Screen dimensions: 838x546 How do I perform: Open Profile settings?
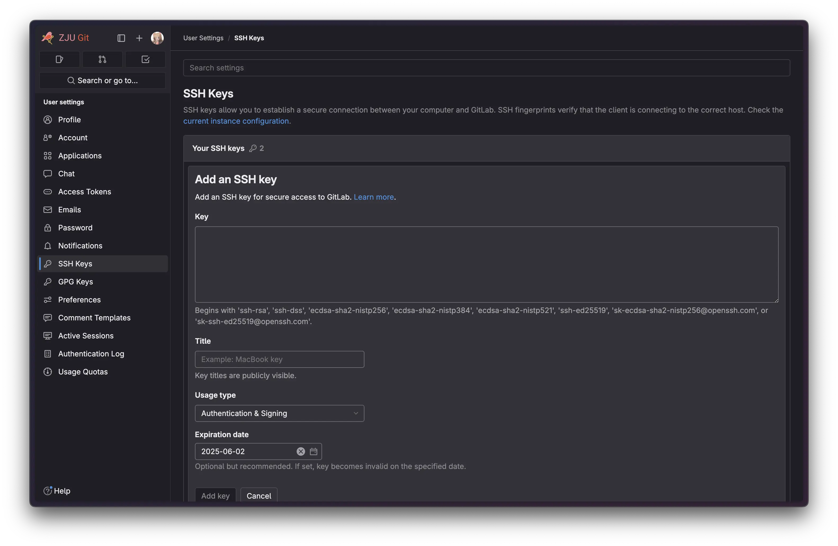point(102,120)
